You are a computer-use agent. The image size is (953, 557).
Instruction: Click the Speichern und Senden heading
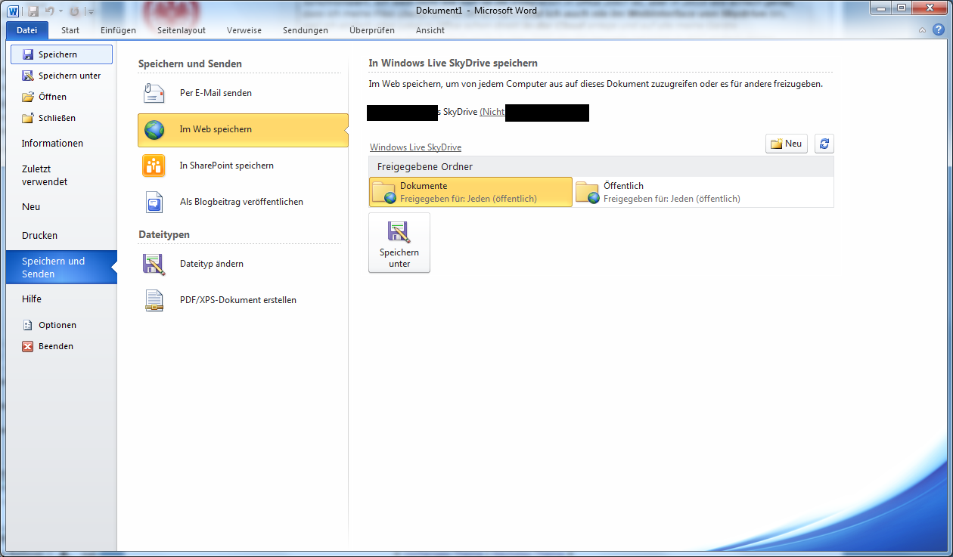190,63
